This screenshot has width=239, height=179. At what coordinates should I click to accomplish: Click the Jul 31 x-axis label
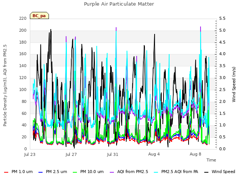[x=113, y=154]
